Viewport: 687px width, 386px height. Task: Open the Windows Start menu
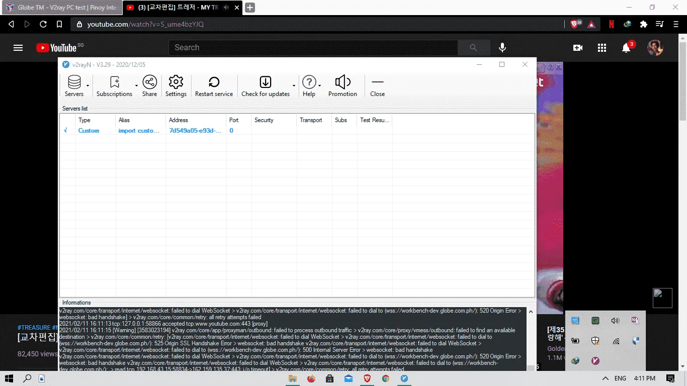tap(9, 378)
